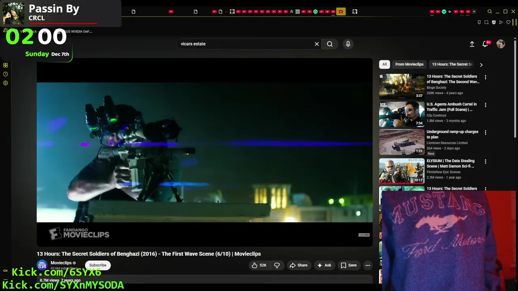Open History clock icon in sidebar

(6, 74)
